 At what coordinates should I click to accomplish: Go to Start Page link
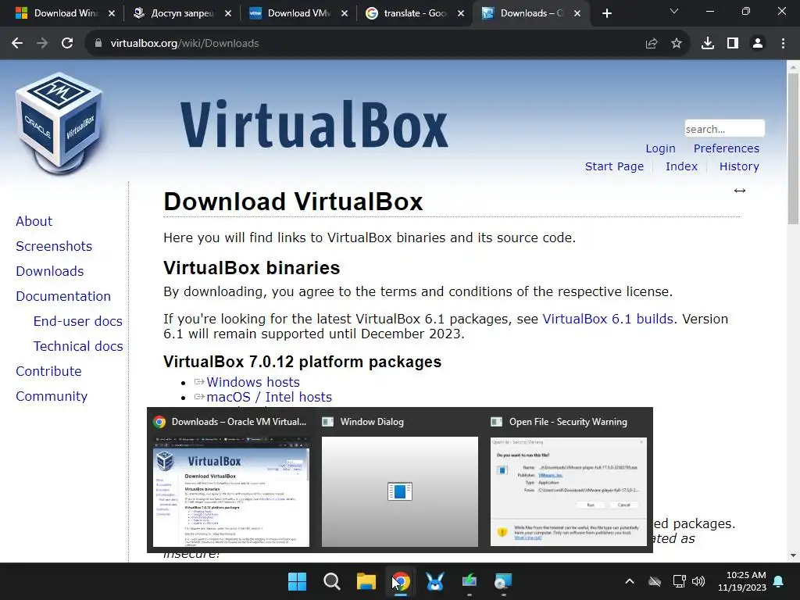coord(614,166)
